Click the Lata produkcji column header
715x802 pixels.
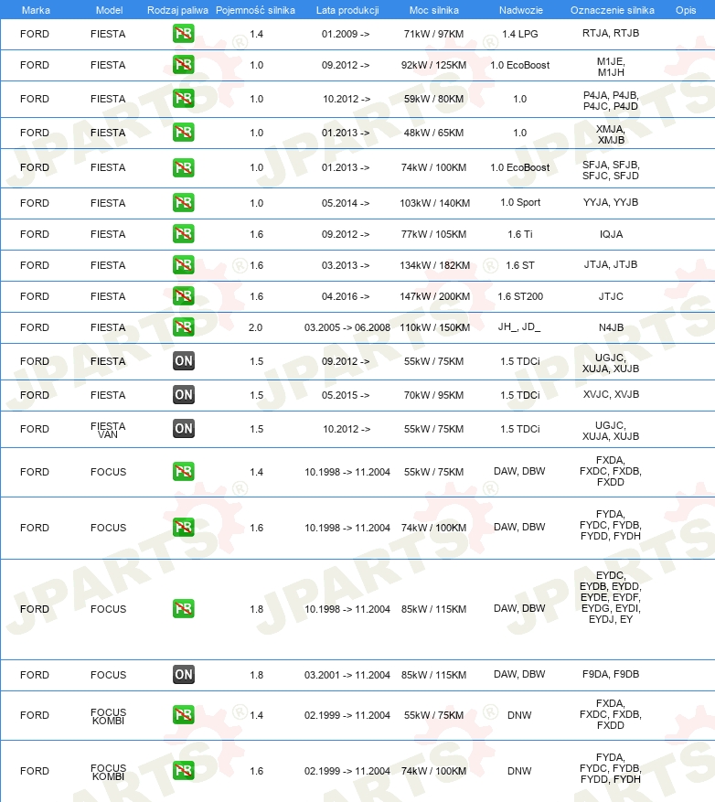347,10
